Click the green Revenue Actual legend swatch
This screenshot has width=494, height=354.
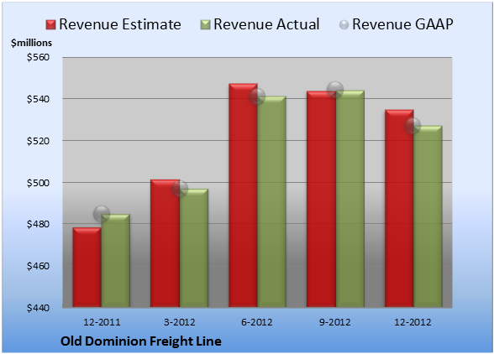coord(205,25)
